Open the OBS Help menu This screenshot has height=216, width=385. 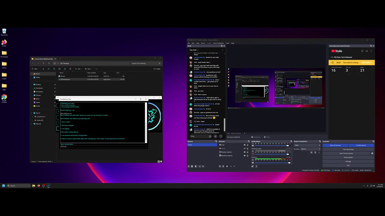click(233, 43)
